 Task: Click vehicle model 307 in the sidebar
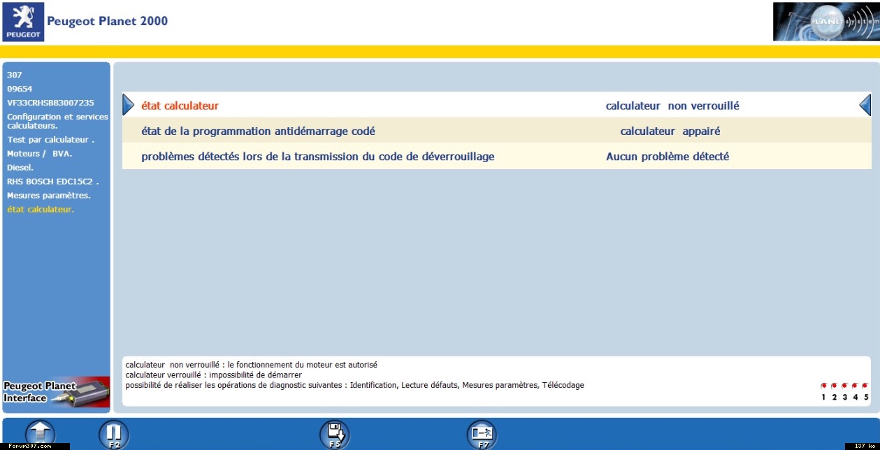pyautogui.click(x=15, y=75)
